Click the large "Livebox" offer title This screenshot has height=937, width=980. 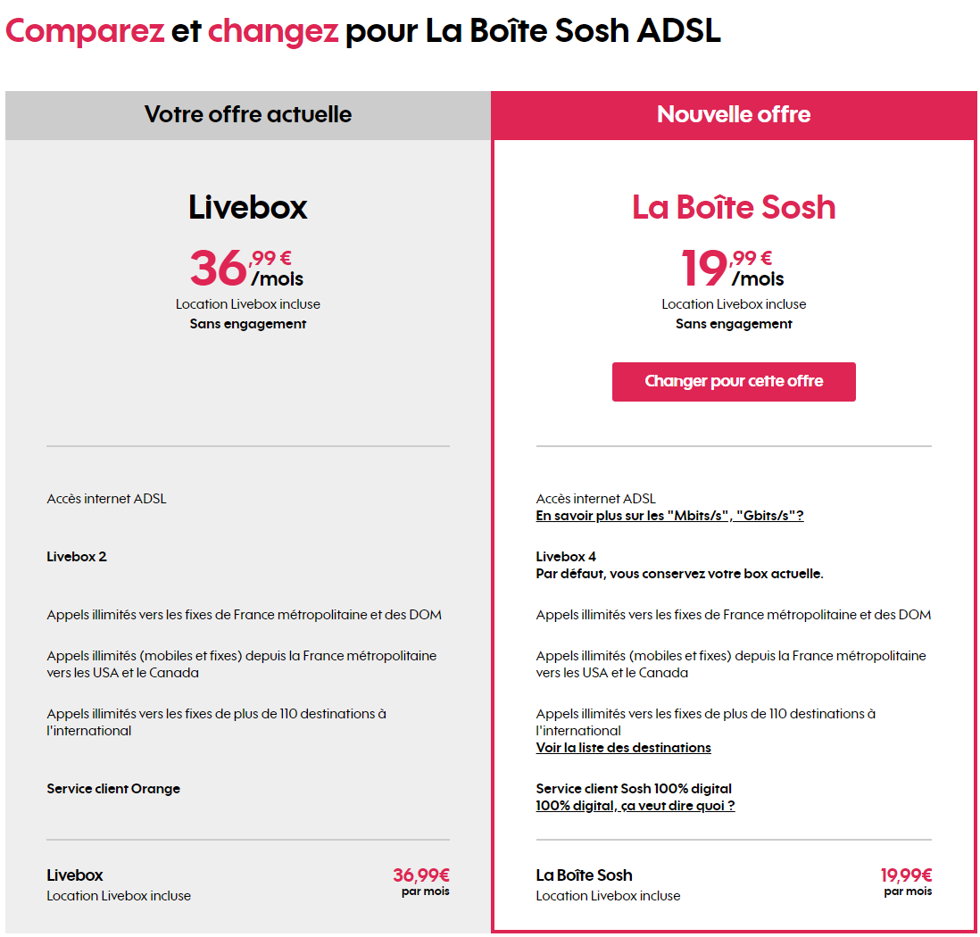(x=248, y=208)
